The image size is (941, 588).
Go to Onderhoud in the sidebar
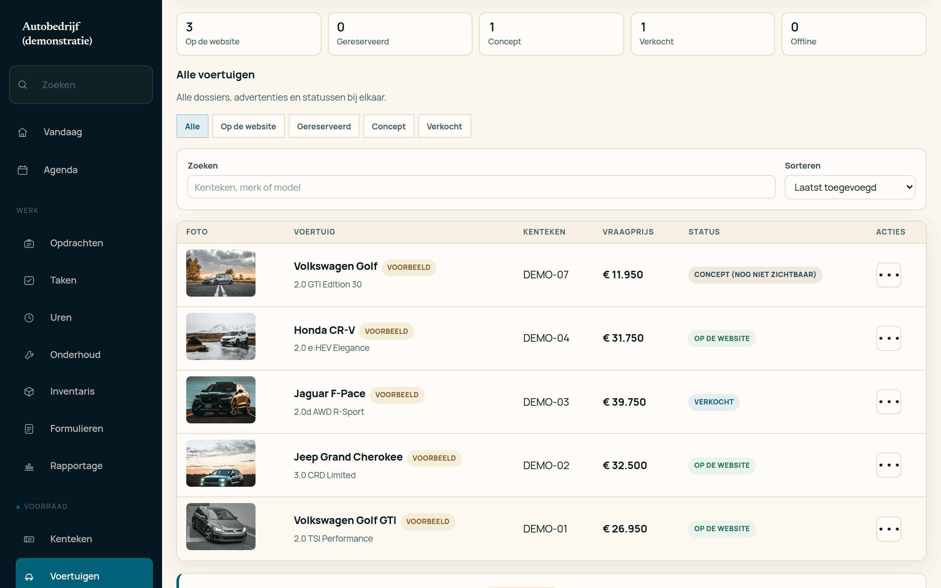pyautogui.click(x=84, y=355)
